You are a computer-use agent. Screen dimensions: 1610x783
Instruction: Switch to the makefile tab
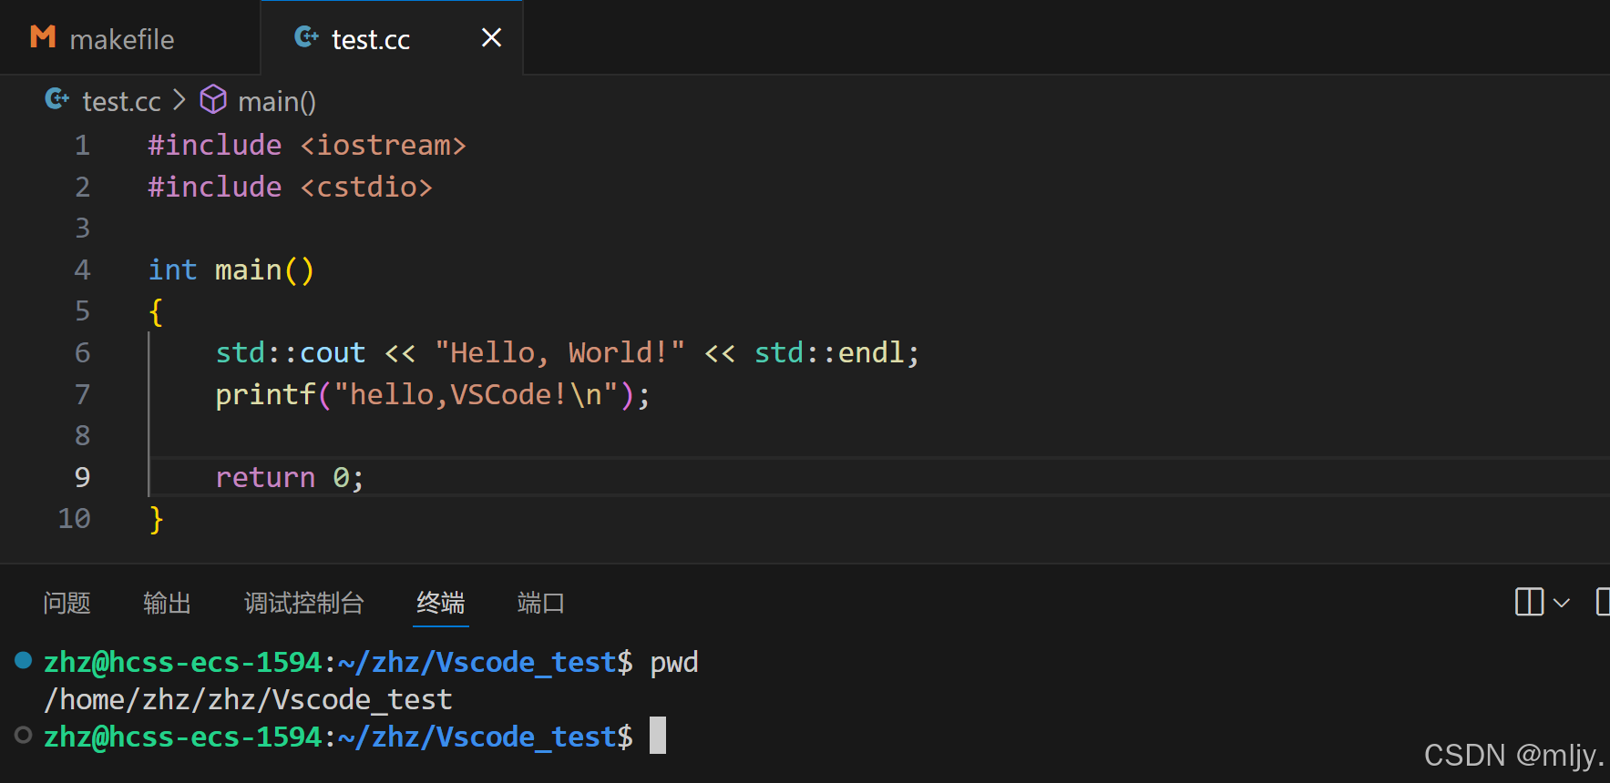pos(121,39)
